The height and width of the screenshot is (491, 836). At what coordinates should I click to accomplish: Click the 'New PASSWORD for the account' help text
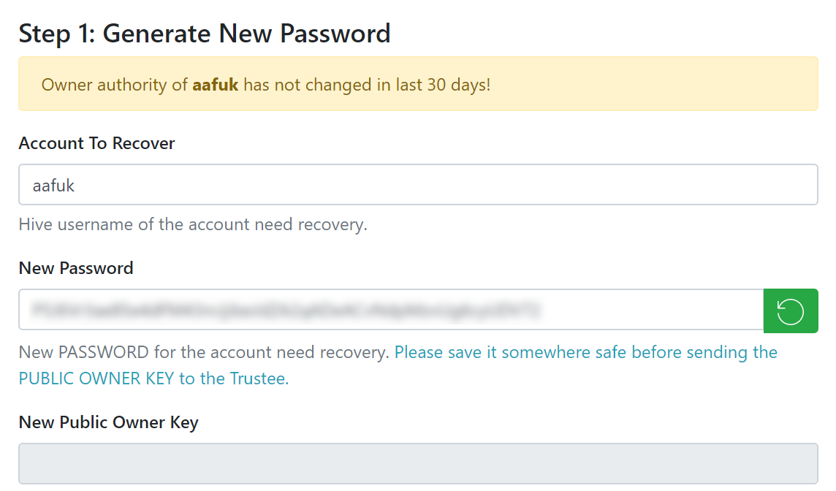pyautogui.click(x=204, y=352)
